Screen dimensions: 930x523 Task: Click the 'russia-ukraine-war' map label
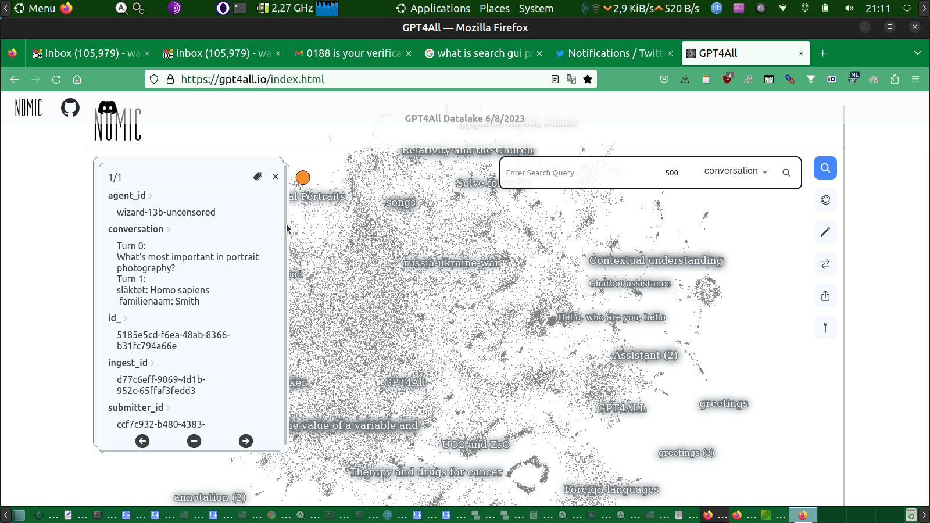(452, 263)
